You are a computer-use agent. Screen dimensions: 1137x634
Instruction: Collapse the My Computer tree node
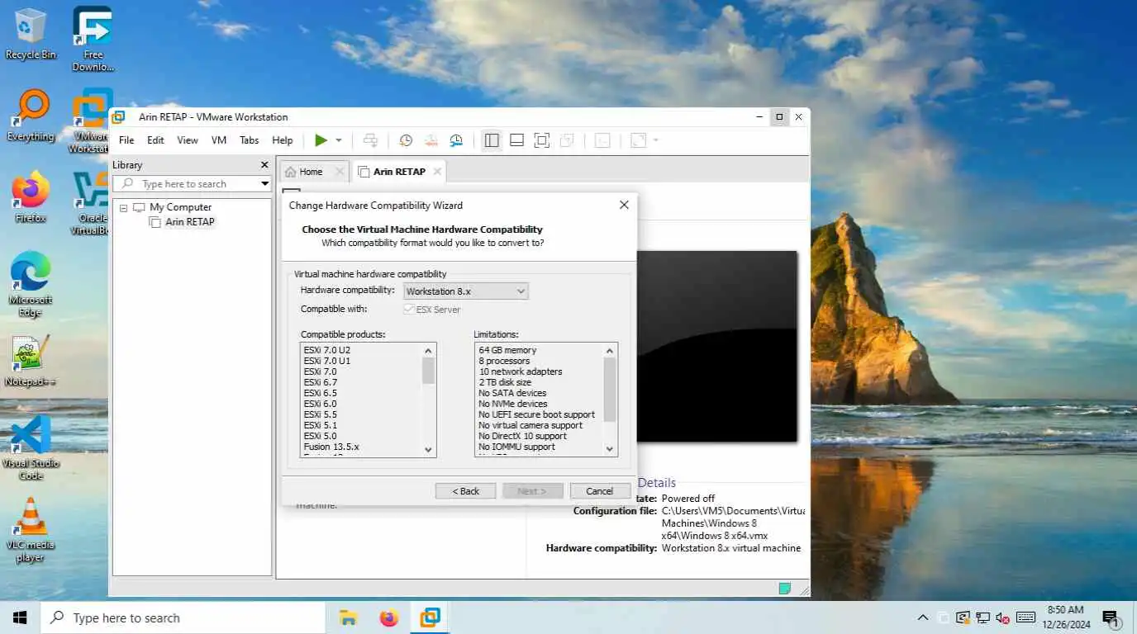click(124, 207)
